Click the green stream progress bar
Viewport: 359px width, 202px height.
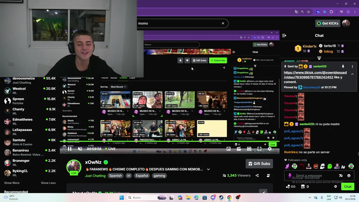(169, 142)
